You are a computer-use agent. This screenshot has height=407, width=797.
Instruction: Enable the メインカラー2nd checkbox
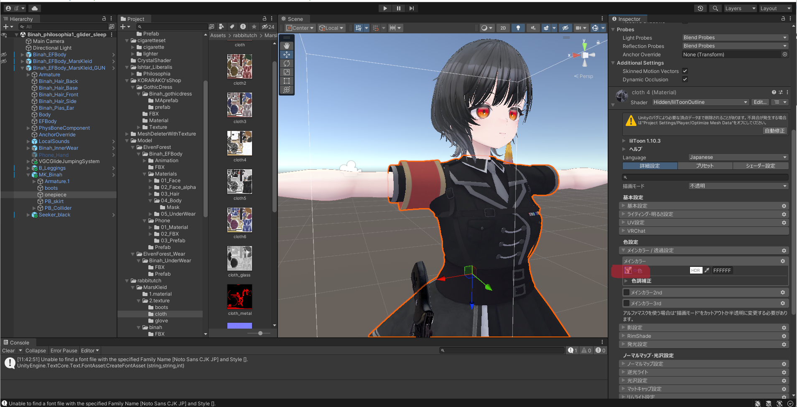[626, 292]
